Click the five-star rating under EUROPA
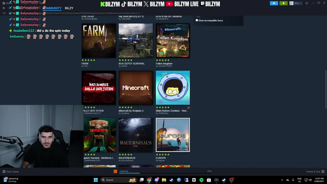 point(163,155)
